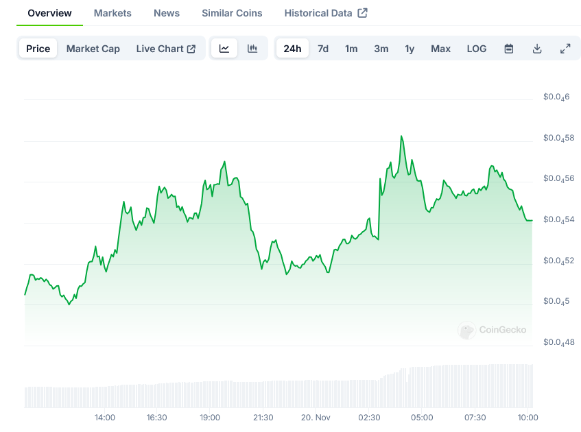This screenshot has height=432, width=581.
Task: Click the $0.0₄5 price axis label
Action: point(556,301)
